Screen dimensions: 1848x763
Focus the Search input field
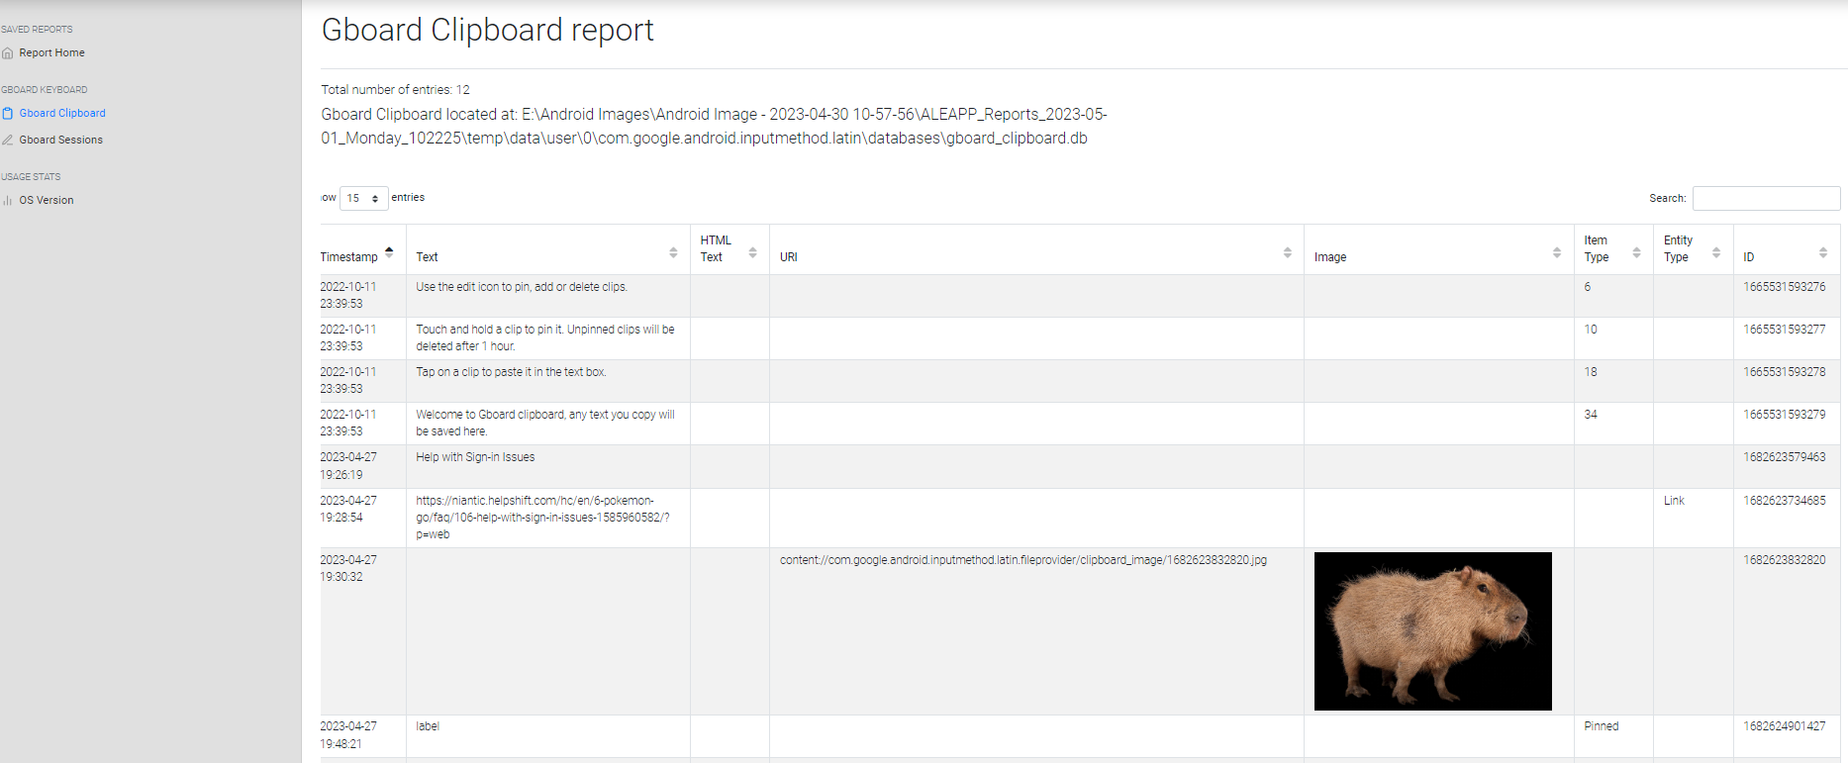point(1766,198)
